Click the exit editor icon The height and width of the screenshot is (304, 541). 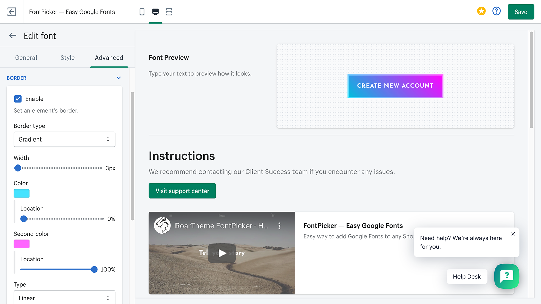(12, 12)
